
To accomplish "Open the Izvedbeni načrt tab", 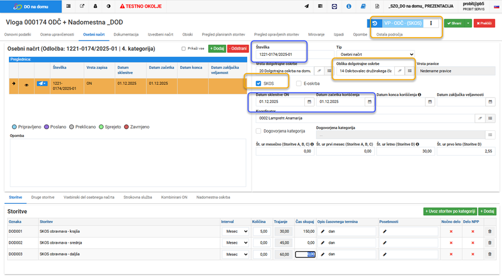I will [160, 34].
